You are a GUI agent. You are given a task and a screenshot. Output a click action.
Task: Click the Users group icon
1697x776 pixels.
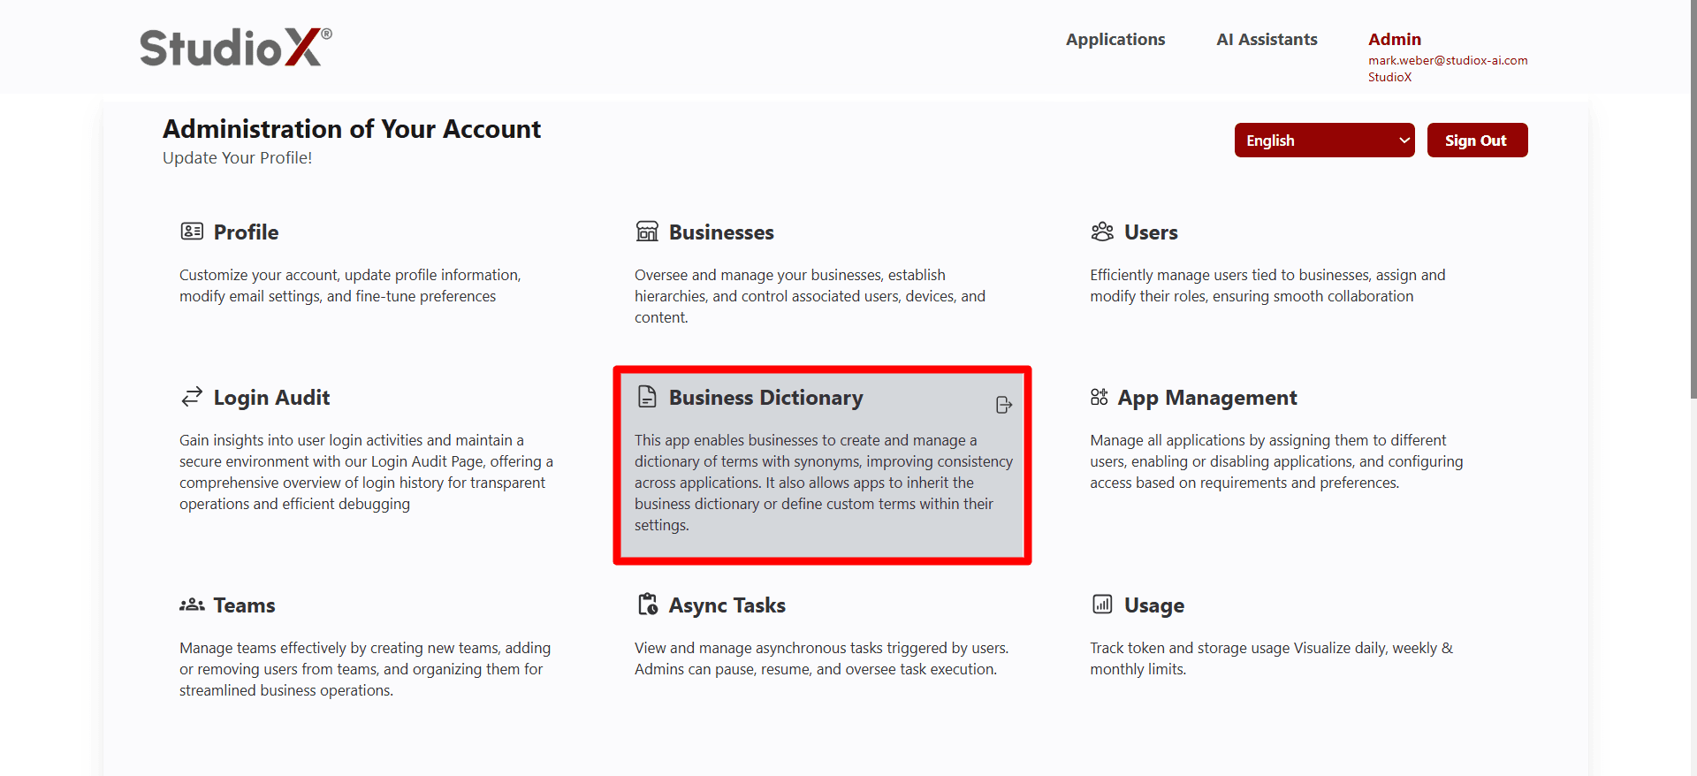(1102, 232)
